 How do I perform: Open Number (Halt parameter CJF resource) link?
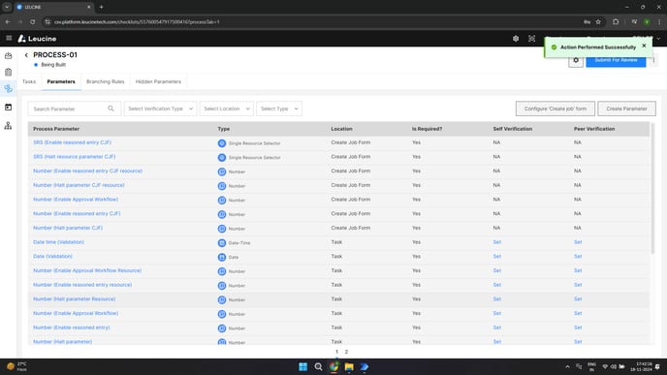[79, 185]
